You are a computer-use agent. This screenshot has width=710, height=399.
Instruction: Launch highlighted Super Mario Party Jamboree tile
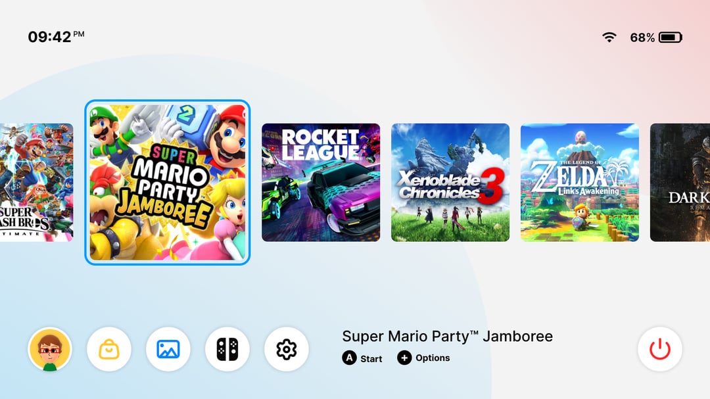coord(168,183)
